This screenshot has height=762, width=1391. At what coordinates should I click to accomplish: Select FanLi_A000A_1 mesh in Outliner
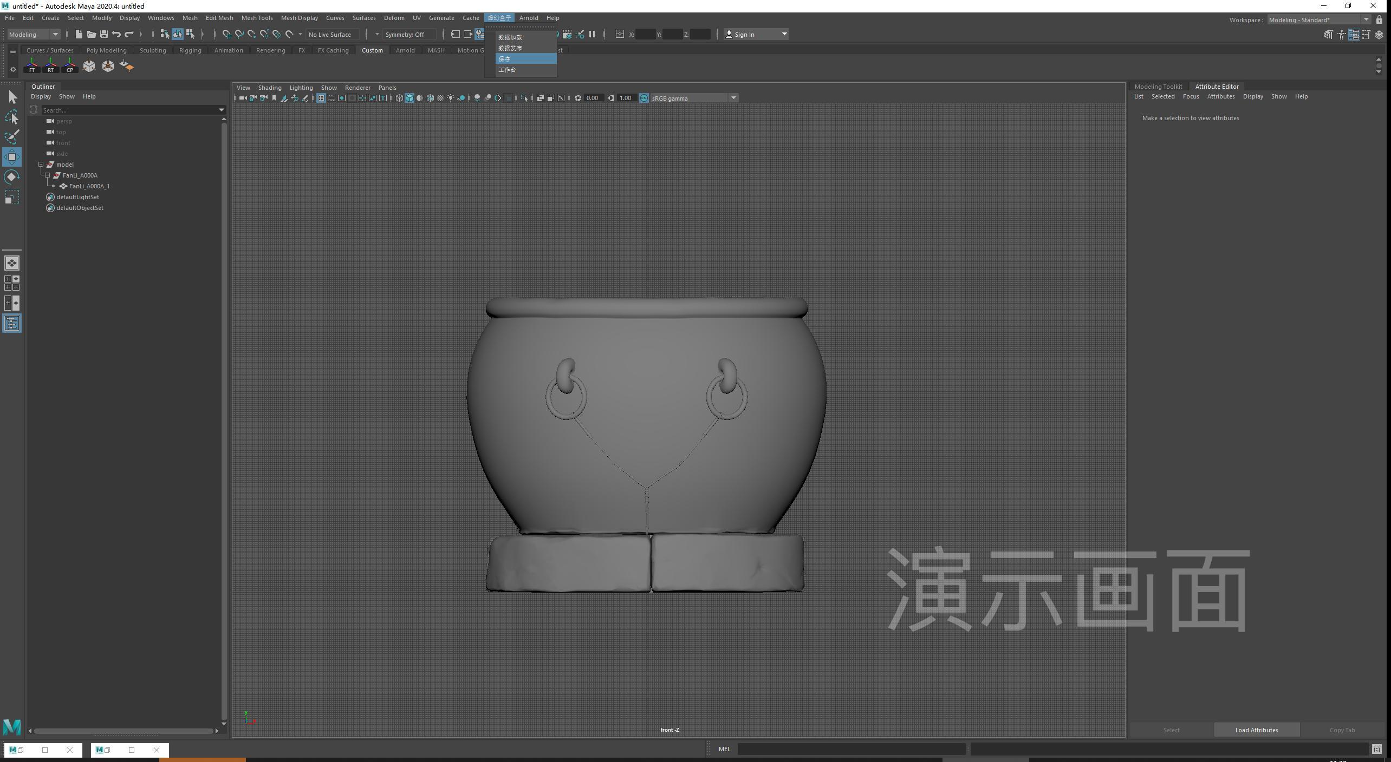(89, 186)
